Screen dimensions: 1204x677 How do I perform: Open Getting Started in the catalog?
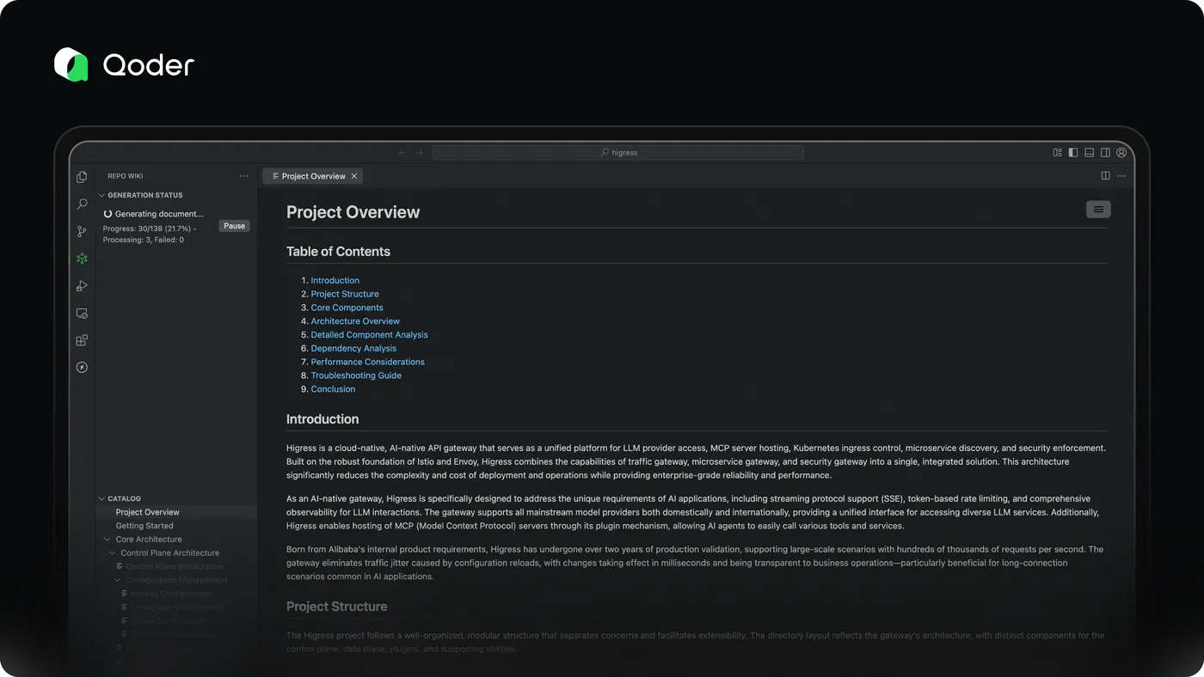[144, 526]
